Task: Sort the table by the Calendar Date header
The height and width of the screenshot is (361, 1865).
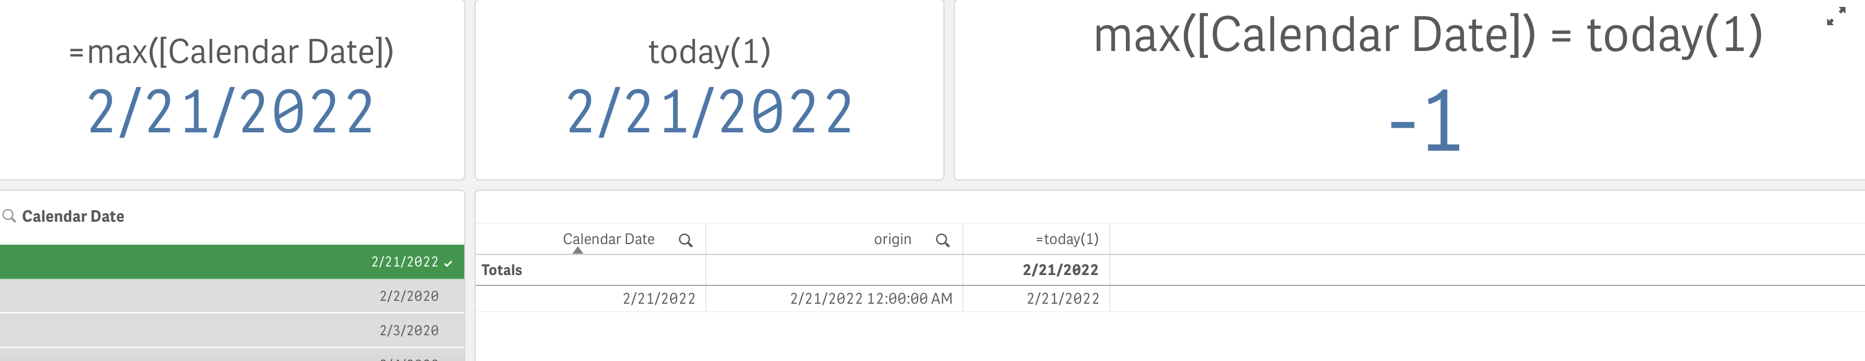Action: pyautogui.click(x=608, y=239)
